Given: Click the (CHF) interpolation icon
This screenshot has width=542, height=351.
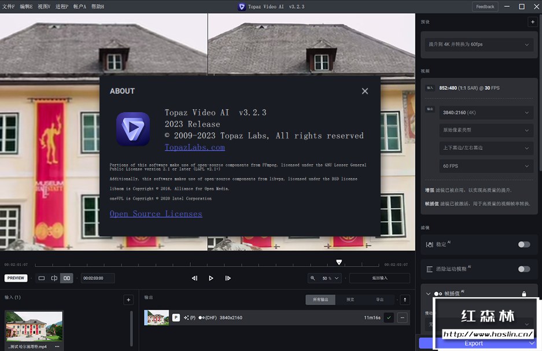Looking at the screenshot, I should point(208,317).
